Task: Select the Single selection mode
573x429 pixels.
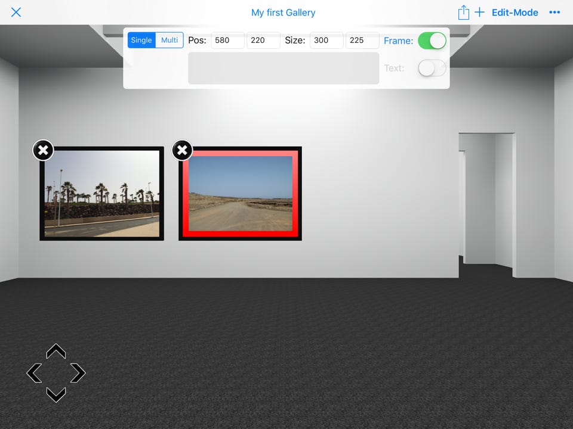Action: click(x=141, y=41)
